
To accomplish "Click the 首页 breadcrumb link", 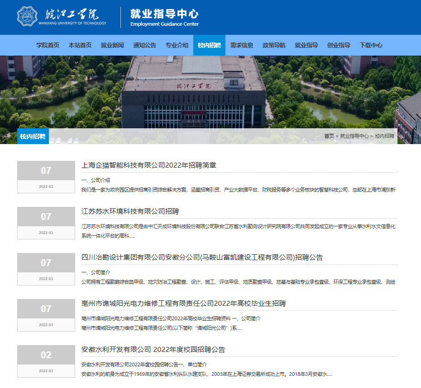I will pos(329,136).
